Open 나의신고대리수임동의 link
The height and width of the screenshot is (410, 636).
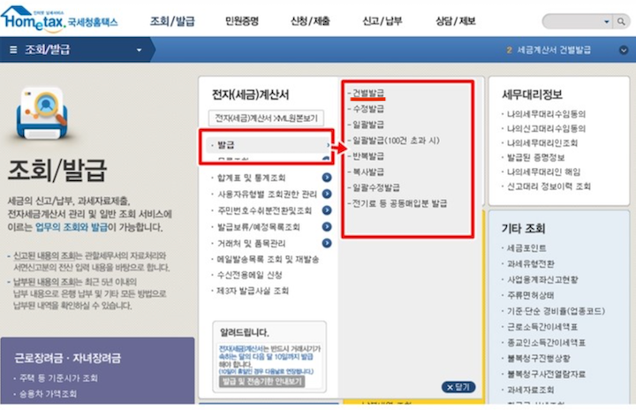(x=546, y=129)
